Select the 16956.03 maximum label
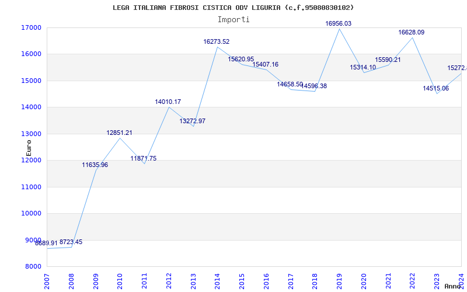Viewport: 467px width, 292px height. coord(339,23)
